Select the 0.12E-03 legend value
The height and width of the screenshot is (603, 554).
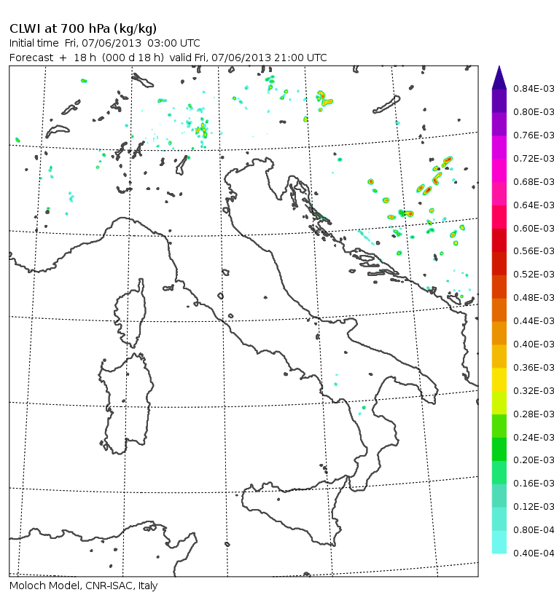coord(534,506)
